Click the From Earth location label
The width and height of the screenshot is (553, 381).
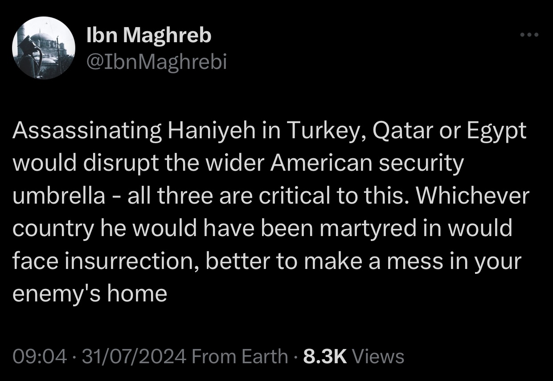point(242,357)
